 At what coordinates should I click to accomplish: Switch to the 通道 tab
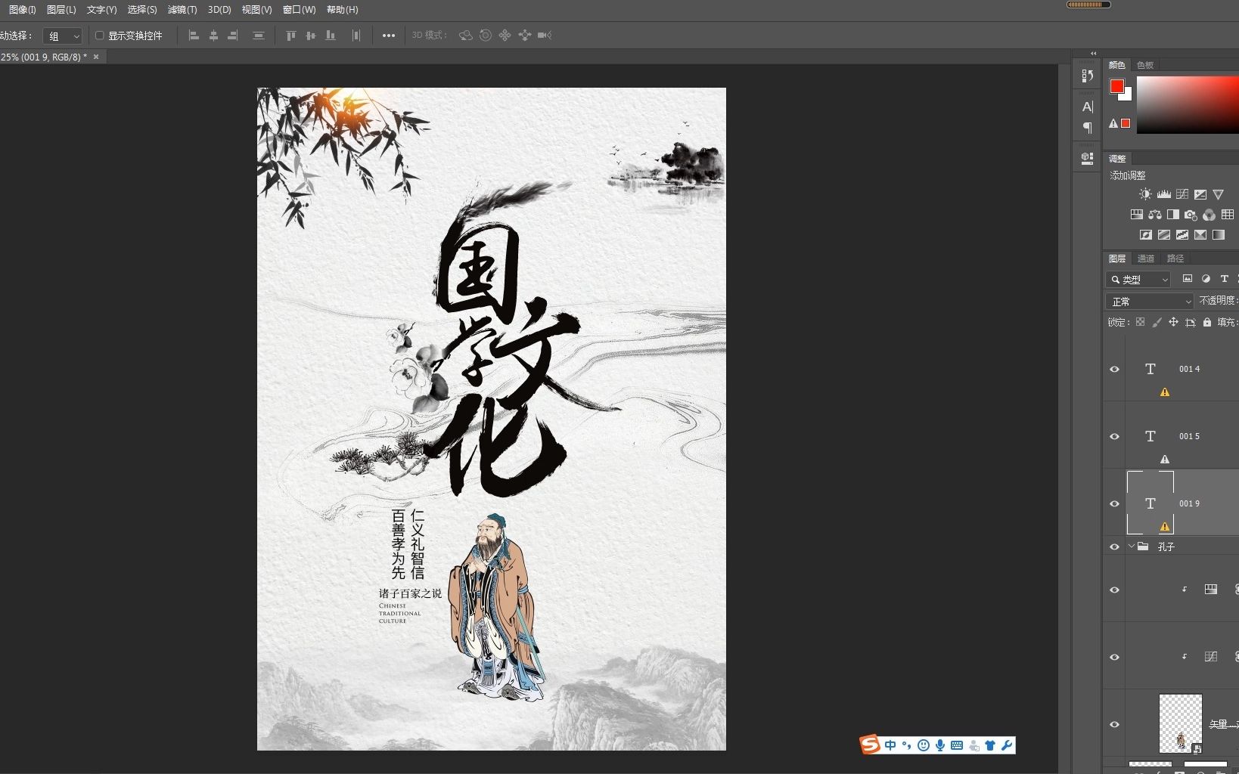coord(1146,259)
